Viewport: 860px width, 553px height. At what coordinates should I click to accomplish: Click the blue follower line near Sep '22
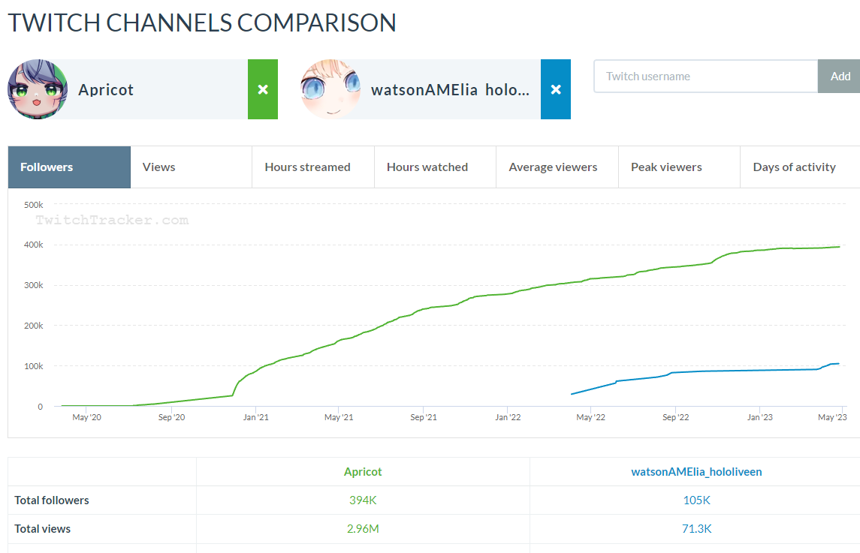[x=675, y=372]
